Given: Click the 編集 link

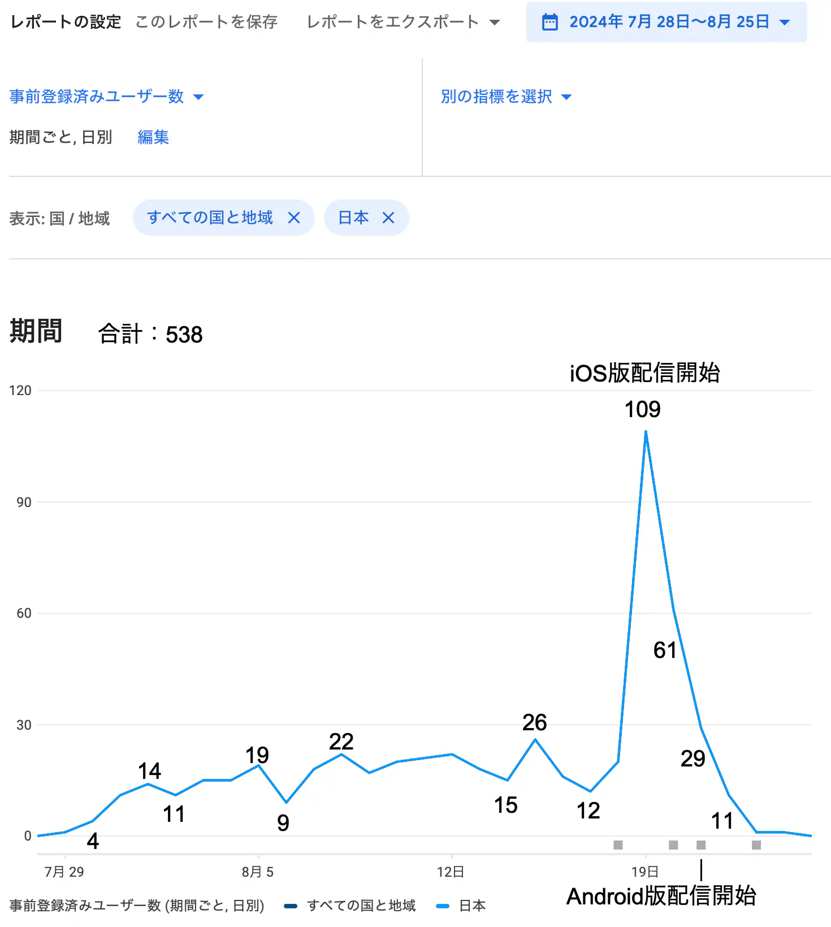Looking at the screenshot, I should pyautogui.click(x=153, y=137).
